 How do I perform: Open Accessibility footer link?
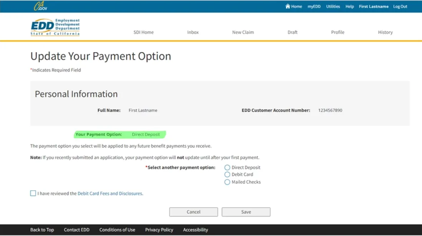[x=195, y=230]
